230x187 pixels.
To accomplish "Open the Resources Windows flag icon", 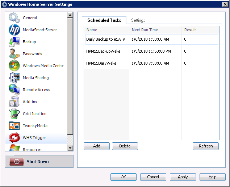I will [x=14, y=148].
